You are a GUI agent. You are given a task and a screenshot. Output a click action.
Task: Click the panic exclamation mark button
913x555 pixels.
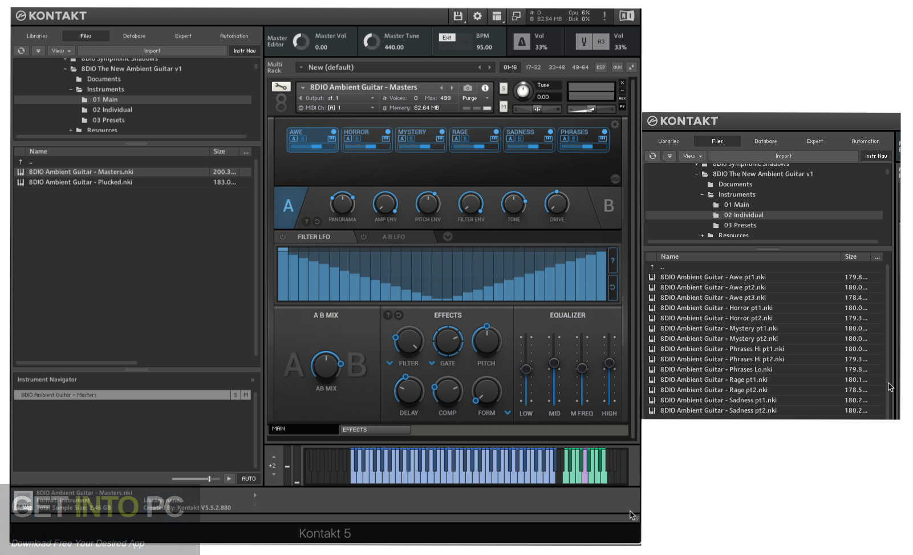[x=604, y=16]
